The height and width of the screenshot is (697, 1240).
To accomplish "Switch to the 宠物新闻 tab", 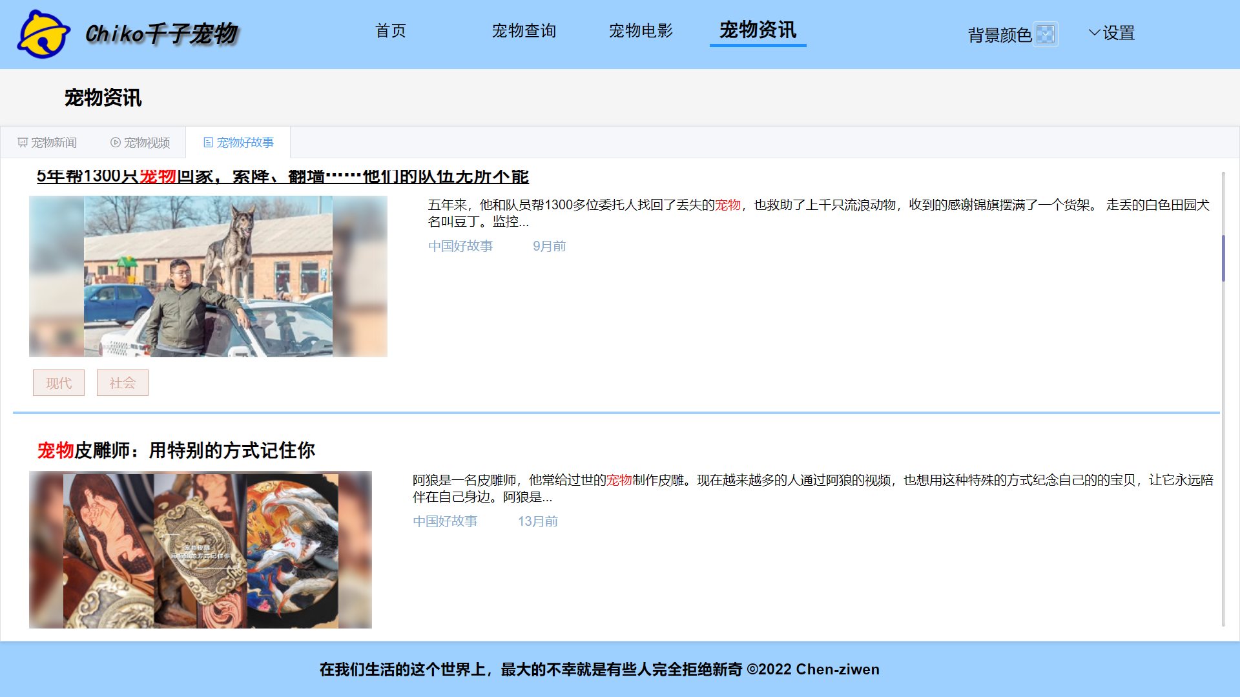I will pos(54,142).
